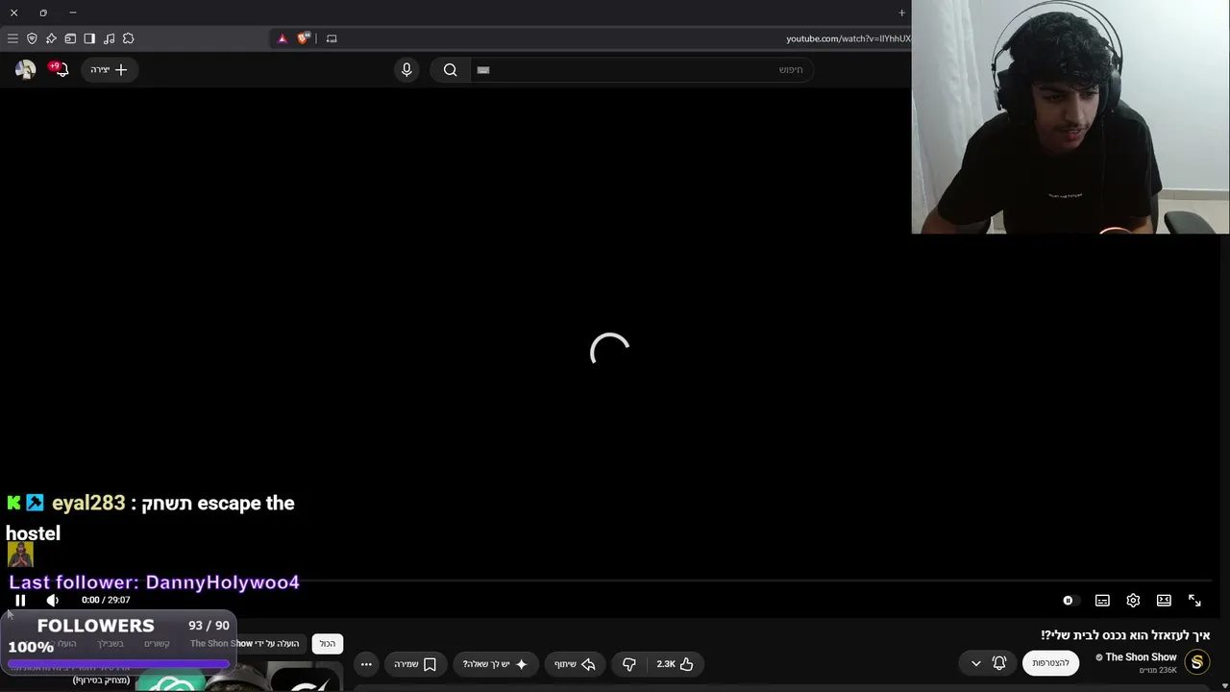Viewport: 1230px width, 692px height.
Task: Toggle the channel notification bell
Action: click(999, 663)
